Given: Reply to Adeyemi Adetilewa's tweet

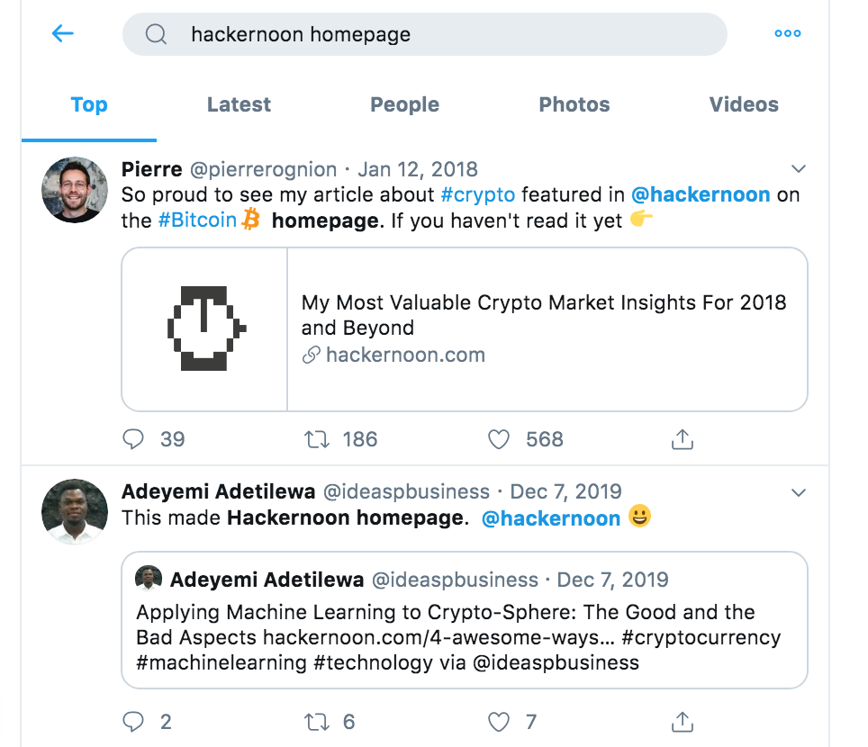Looking at the screenshot, I should pyautogui.click(x=133, y=721).
